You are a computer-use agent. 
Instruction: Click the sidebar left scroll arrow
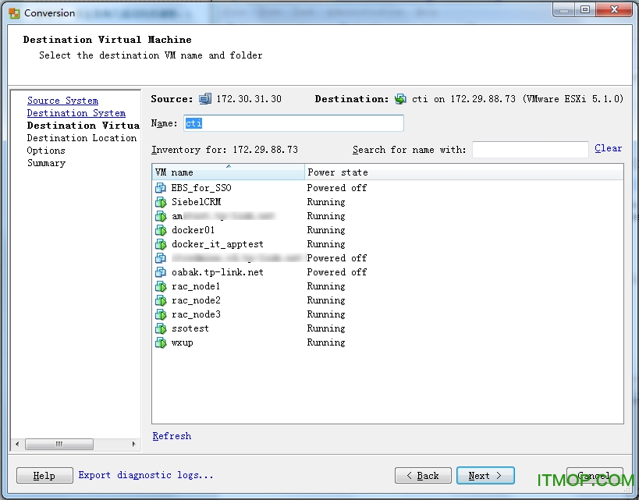pos(17,444)
